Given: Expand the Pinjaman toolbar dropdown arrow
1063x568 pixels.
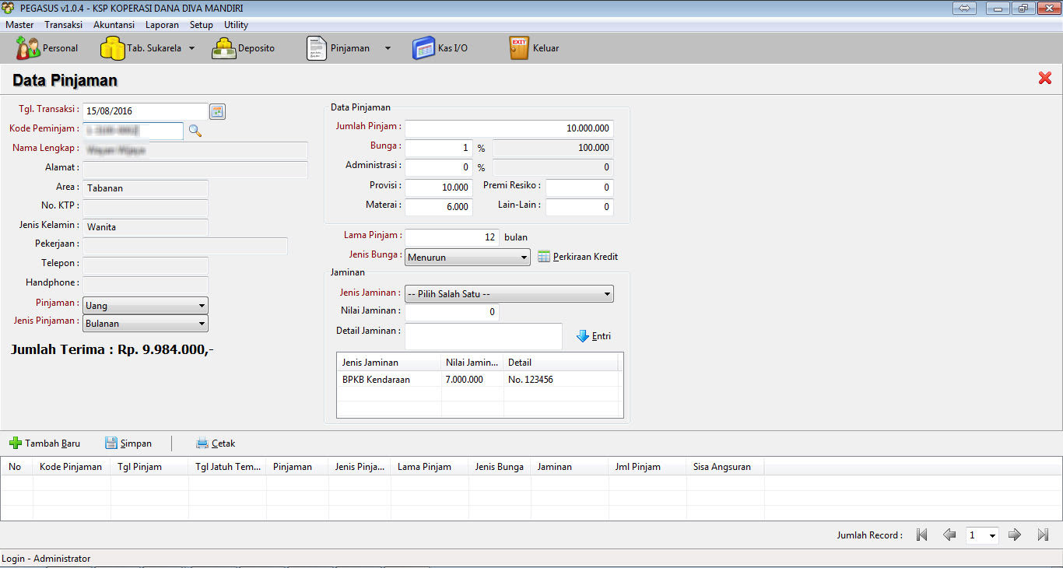Looking at the screenshot, I should point(388,48).
